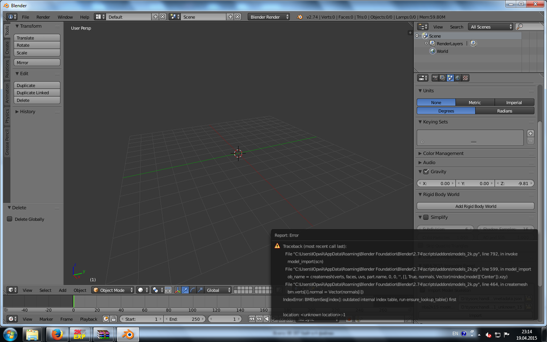Click the Add Rigid Body World button
The image size is (547, 342).
475,206
